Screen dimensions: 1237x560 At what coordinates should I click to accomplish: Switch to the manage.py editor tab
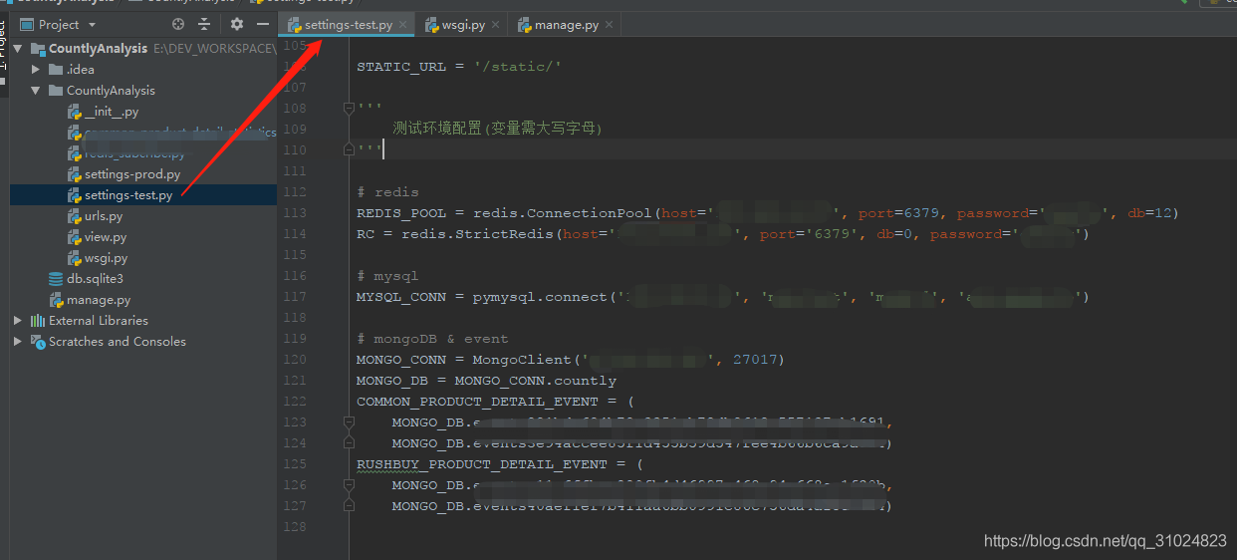coord(566,25)
